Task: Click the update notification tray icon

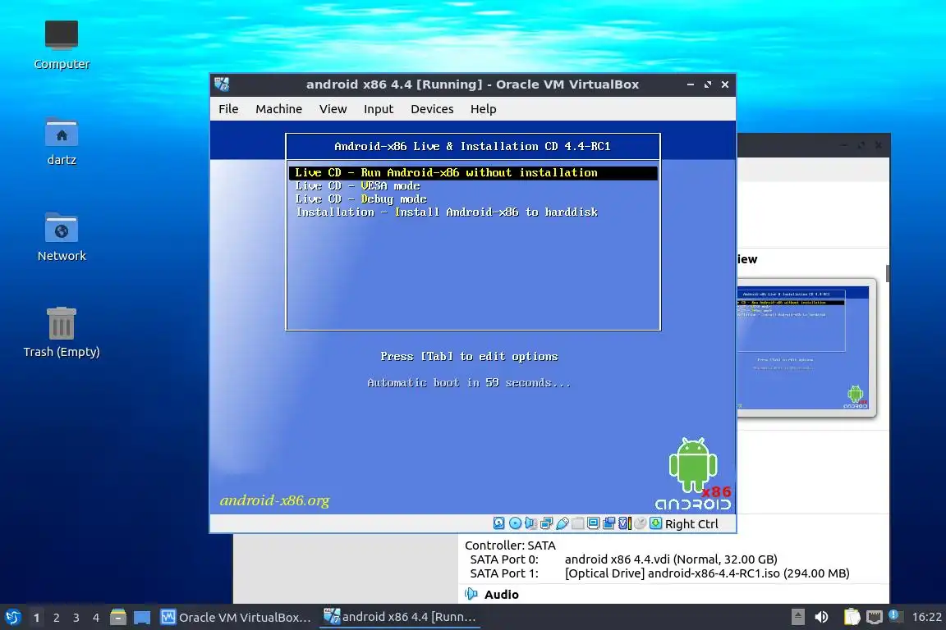Action: [x=895, y=615]
